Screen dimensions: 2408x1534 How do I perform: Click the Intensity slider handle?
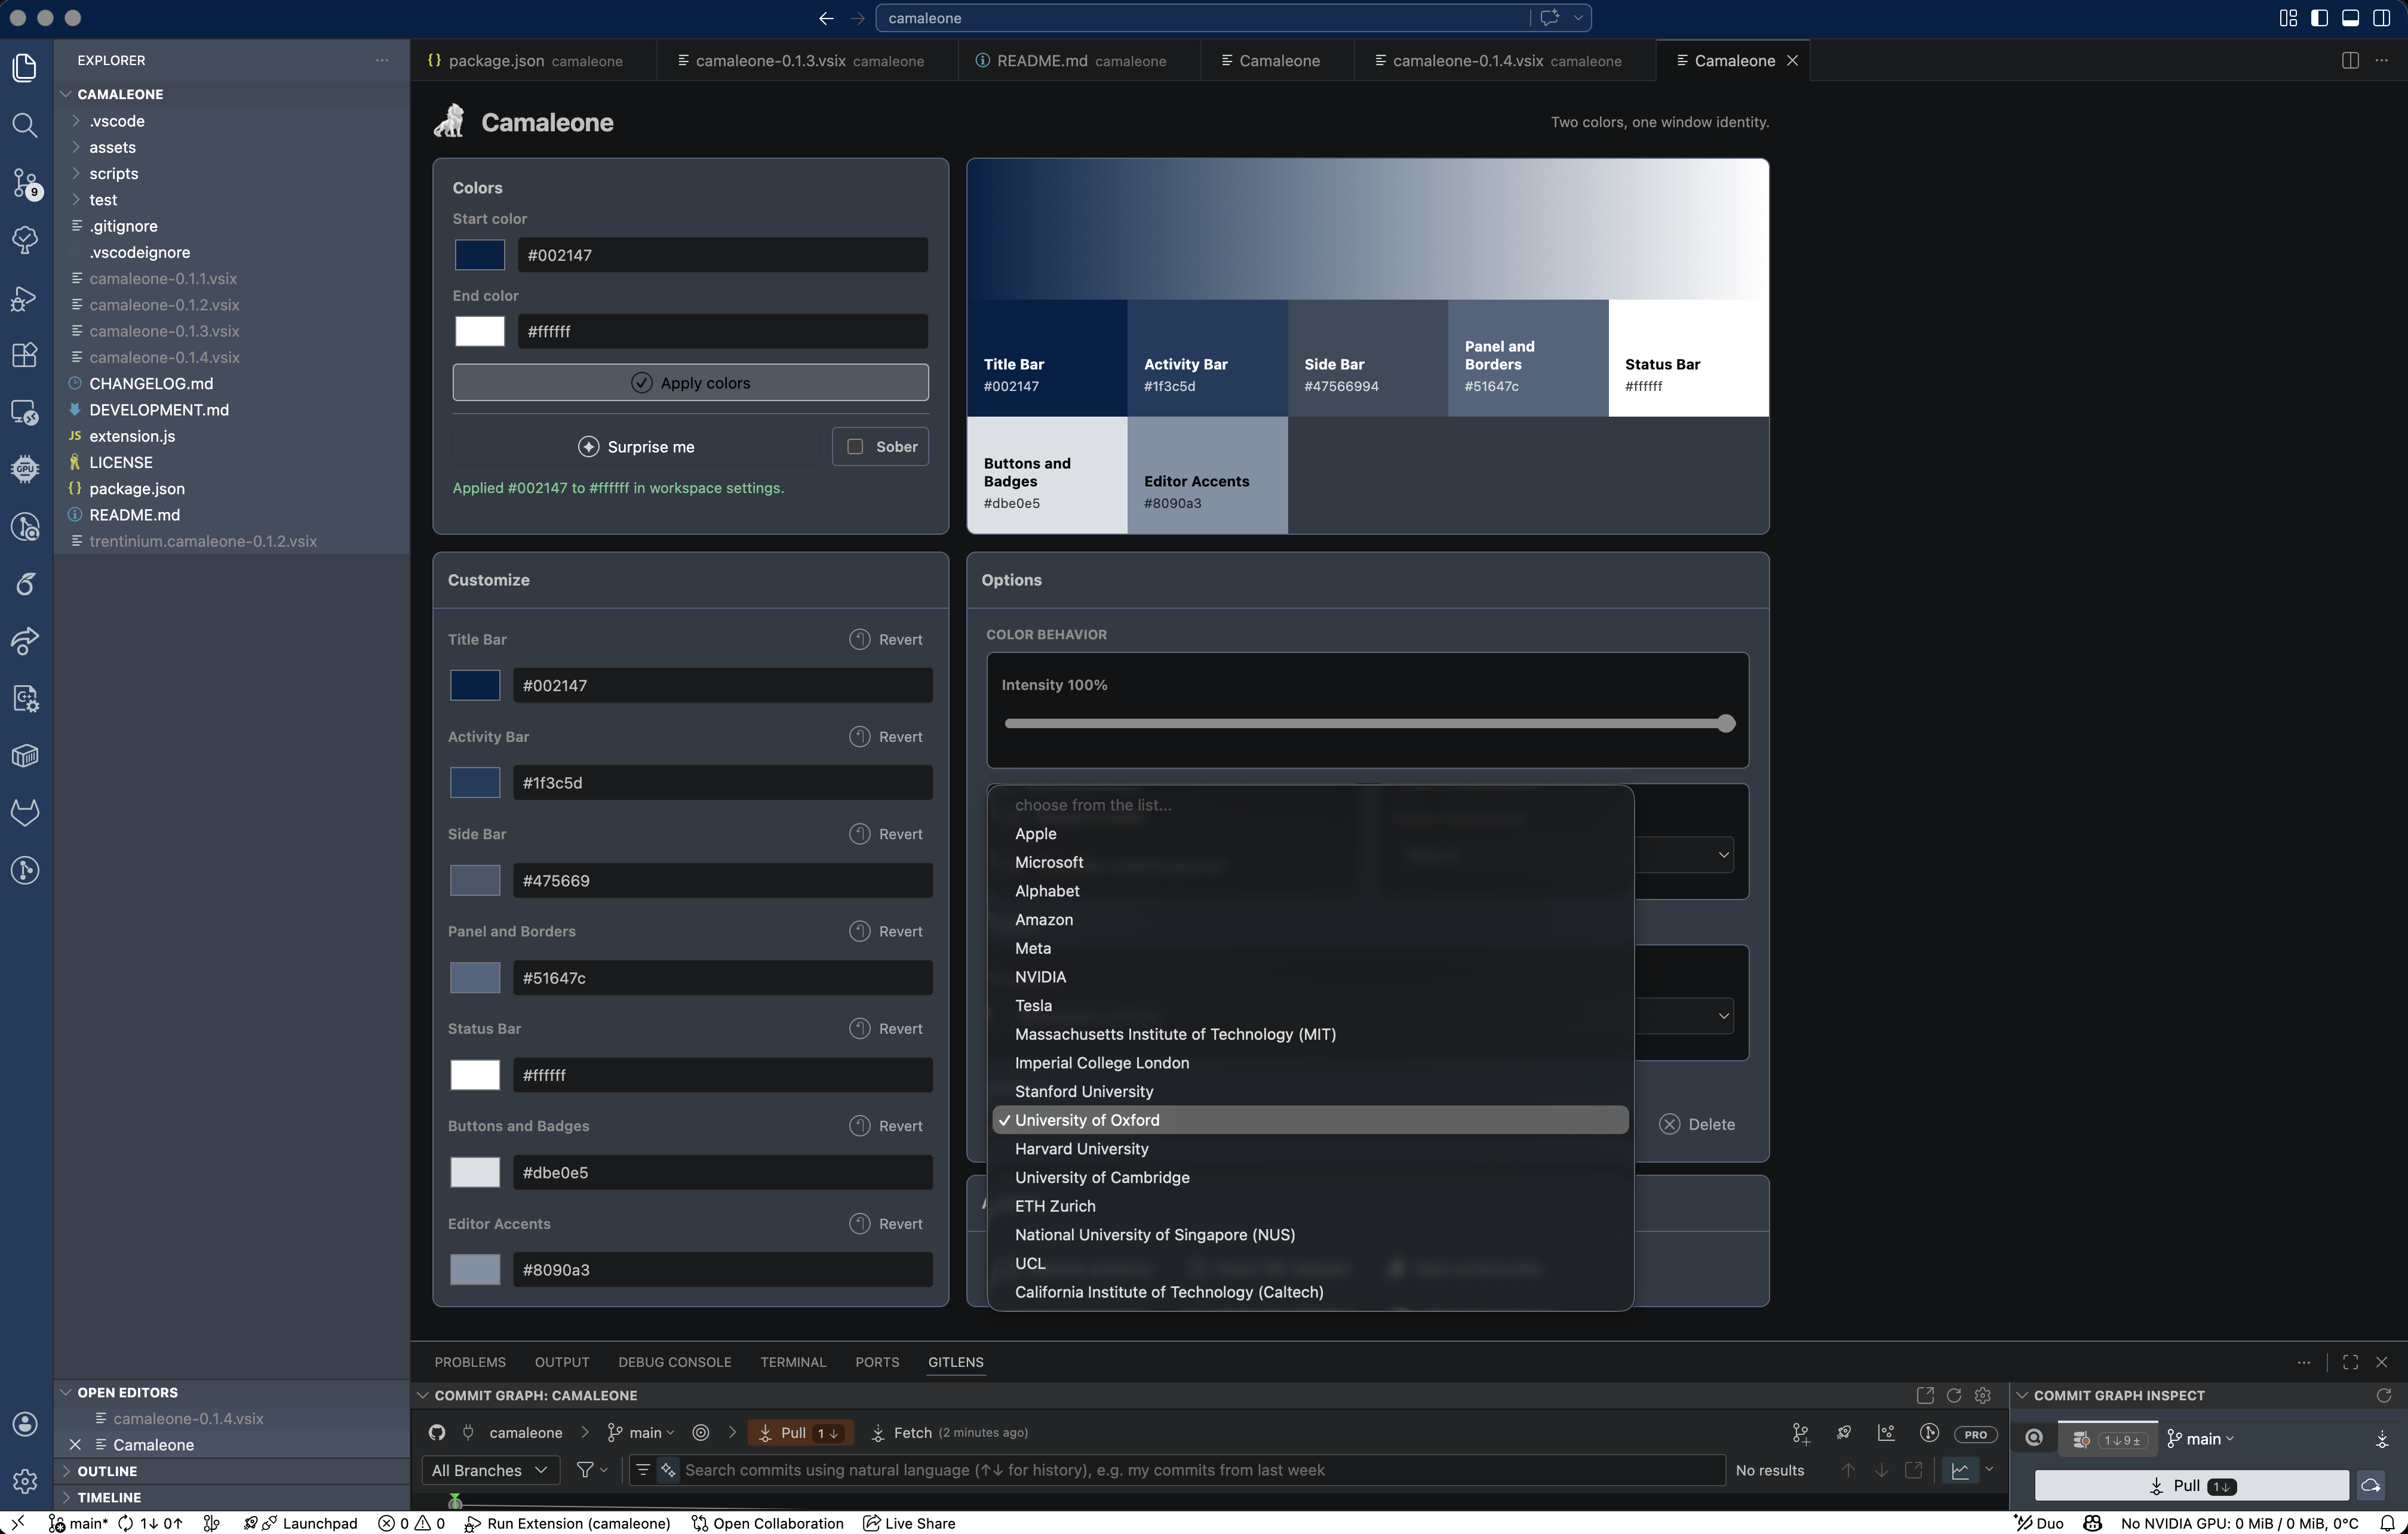1726,723
